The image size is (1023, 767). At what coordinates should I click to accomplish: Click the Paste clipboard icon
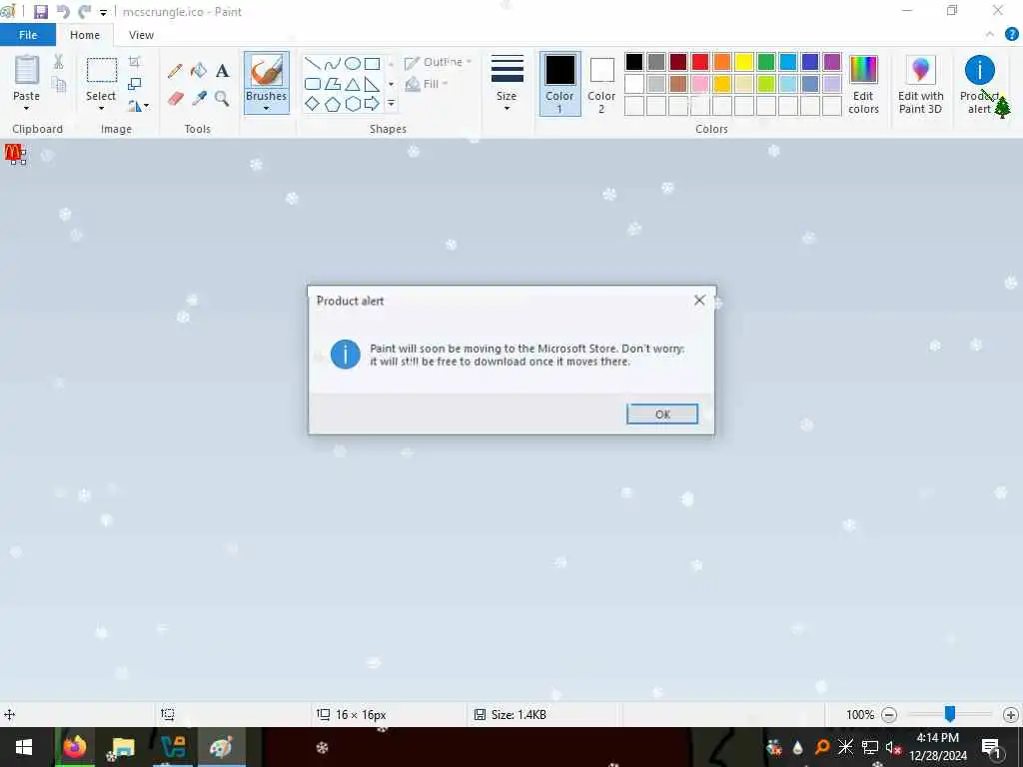tap(27, 70)
